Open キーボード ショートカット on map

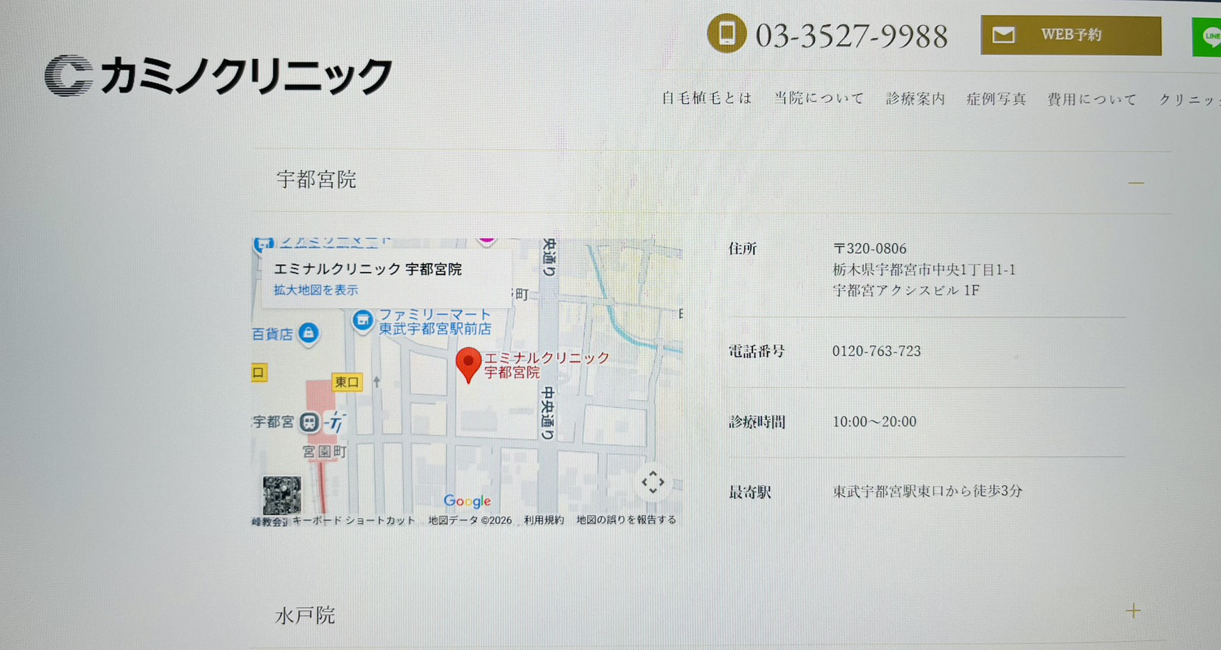[354, 520]
